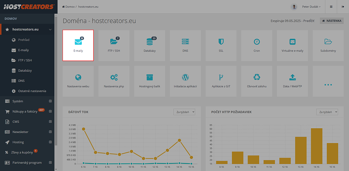Click the hostcreators.eu breadcrumb
The width and height of the screenshot is (349, 171).
click(88, 7)
